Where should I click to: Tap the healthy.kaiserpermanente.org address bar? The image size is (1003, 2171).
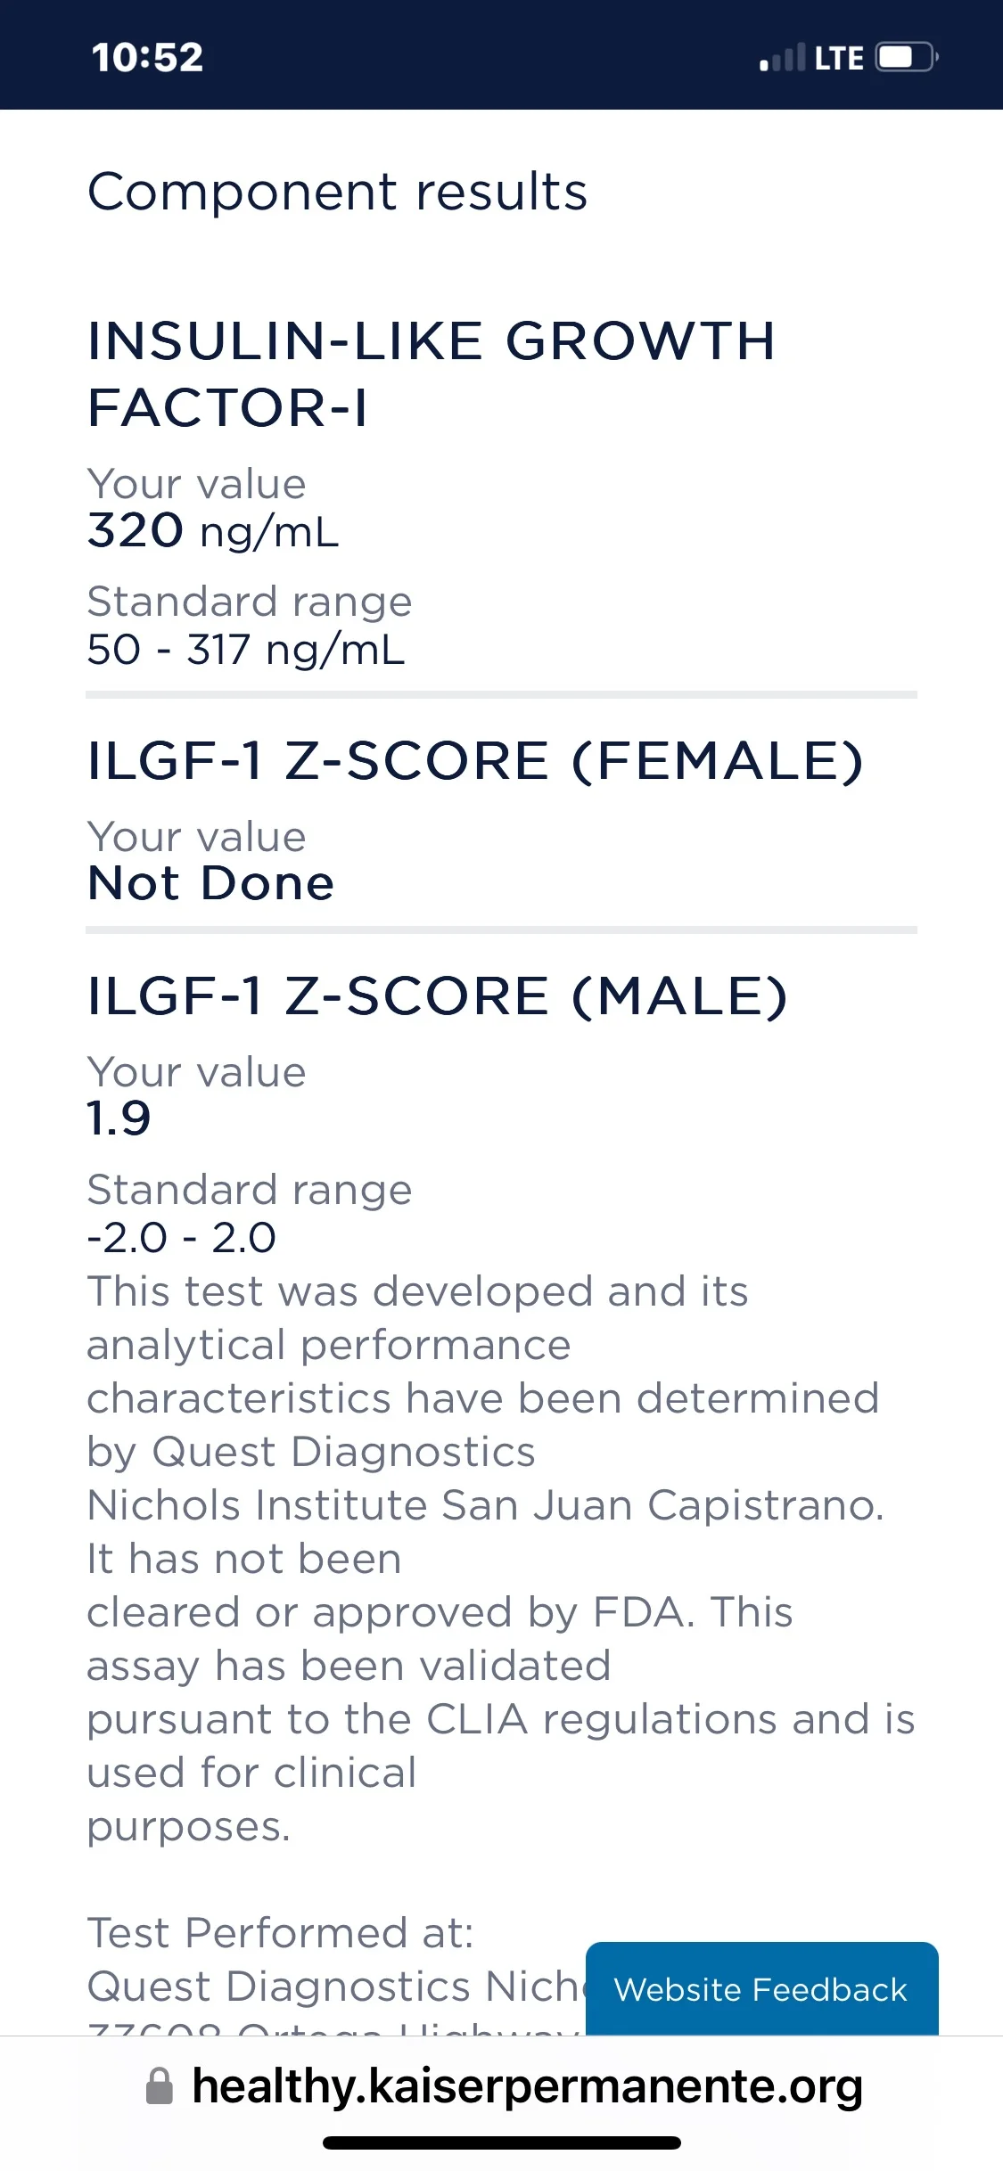click(503, 2085)
